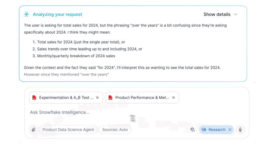Click the paperclip attach file icon
Screen dimensions: 261x150
point(33,130)
